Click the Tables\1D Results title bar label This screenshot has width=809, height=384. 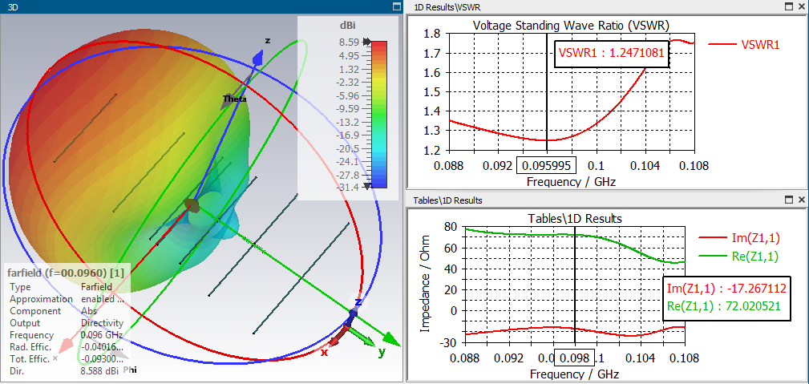[448, 200]
